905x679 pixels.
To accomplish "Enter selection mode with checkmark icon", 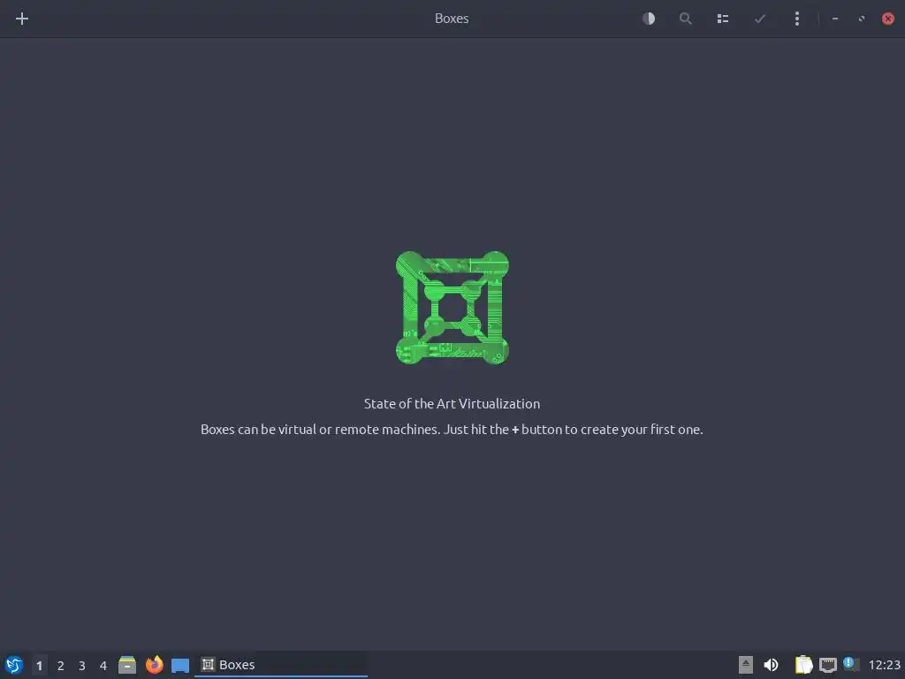I will point(759,19).
